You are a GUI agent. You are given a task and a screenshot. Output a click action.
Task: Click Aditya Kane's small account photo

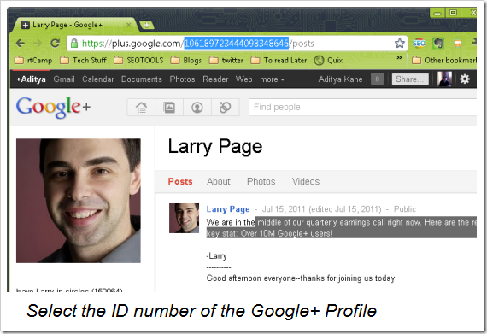[443, 79]
